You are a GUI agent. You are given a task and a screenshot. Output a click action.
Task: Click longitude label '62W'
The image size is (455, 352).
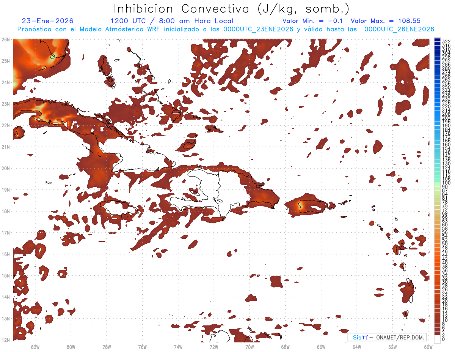(392, 347)
